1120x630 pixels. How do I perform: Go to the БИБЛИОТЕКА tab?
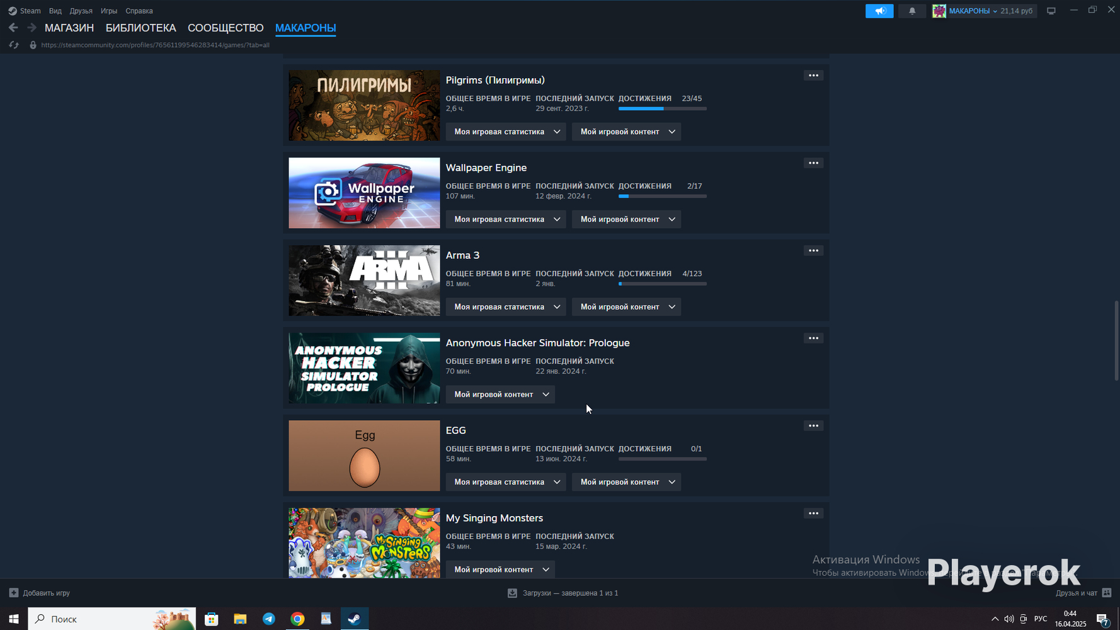tap(140, 28)
